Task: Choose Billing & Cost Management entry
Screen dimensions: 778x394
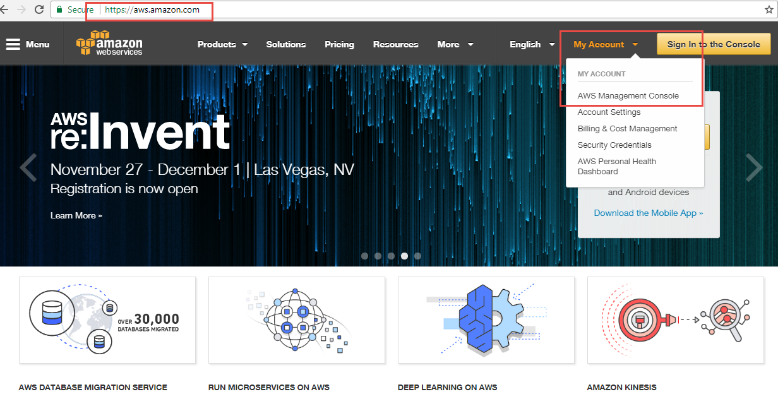Action: (x=628, y=129)
